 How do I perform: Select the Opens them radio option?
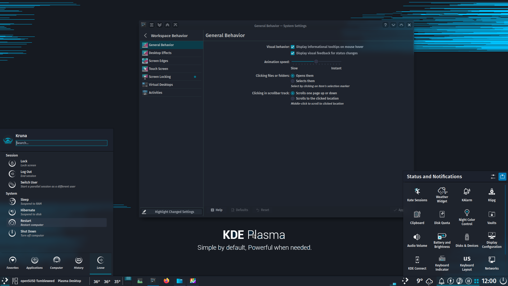(x=293, y=76)
